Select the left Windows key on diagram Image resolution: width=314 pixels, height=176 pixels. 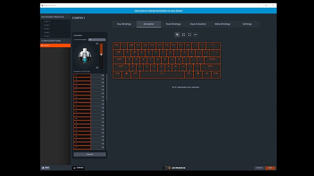126,75
